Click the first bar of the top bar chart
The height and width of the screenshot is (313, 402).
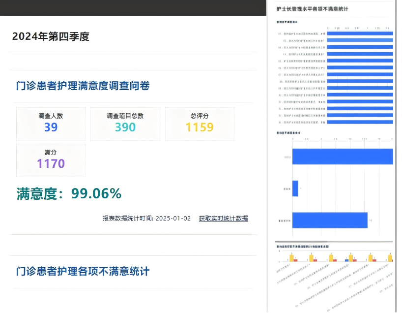359,33
